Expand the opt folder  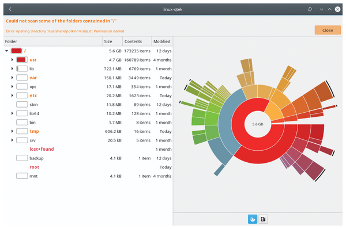click(x=12, y=86)
